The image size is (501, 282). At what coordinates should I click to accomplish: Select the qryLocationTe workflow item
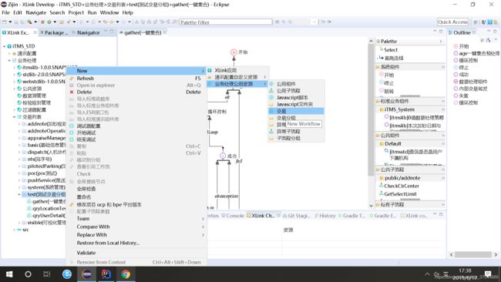coord(49,208)
